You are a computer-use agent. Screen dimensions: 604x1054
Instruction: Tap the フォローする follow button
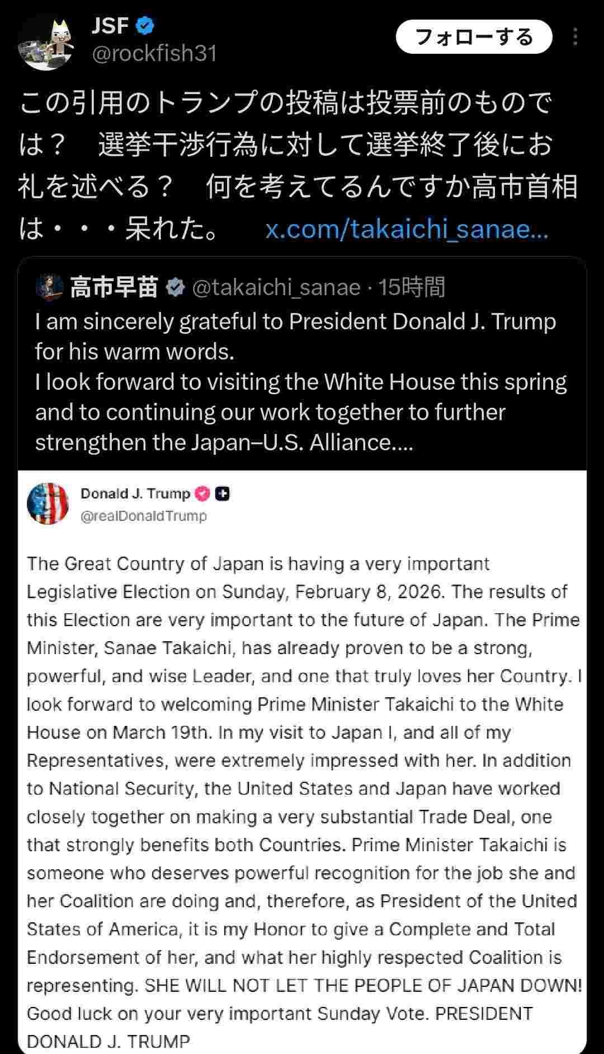tap(474, 37)
